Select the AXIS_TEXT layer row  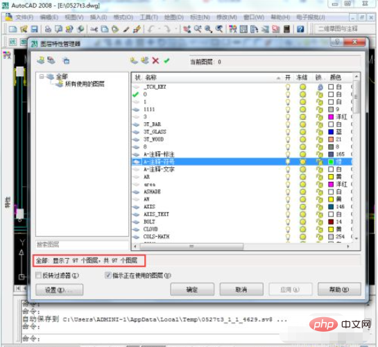[241, 214]
